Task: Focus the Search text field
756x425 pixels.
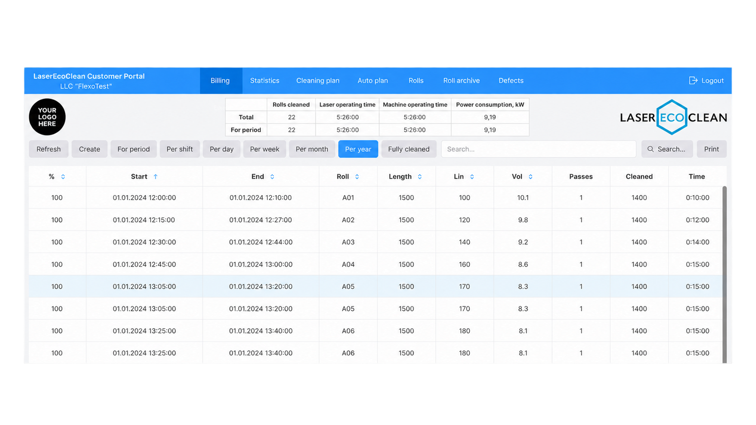Action: coord(539,149)
